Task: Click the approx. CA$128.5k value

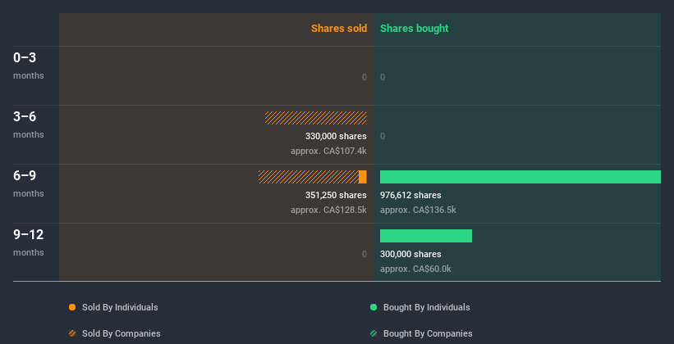Action: 328,210
